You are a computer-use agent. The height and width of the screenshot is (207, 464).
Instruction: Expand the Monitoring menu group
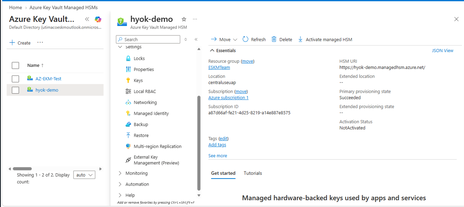(120, 173)
